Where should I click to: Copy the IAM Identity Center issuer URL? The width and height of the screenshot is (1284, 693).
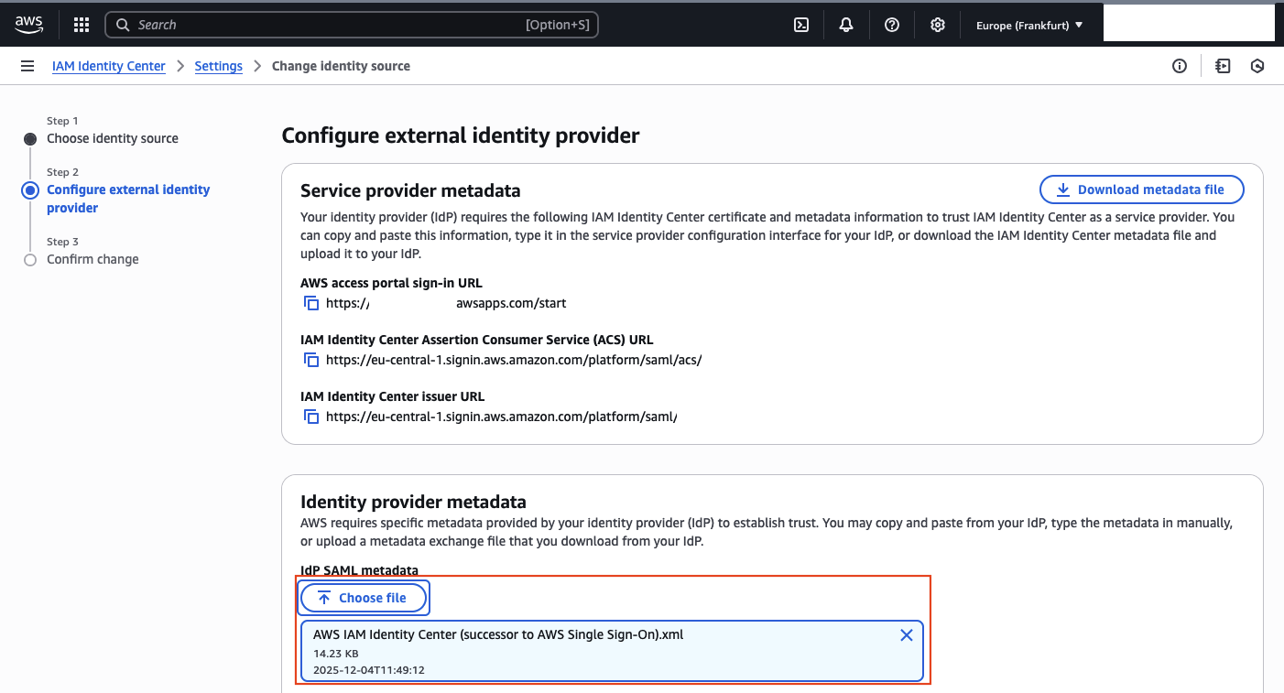click(x=310, y=417)
